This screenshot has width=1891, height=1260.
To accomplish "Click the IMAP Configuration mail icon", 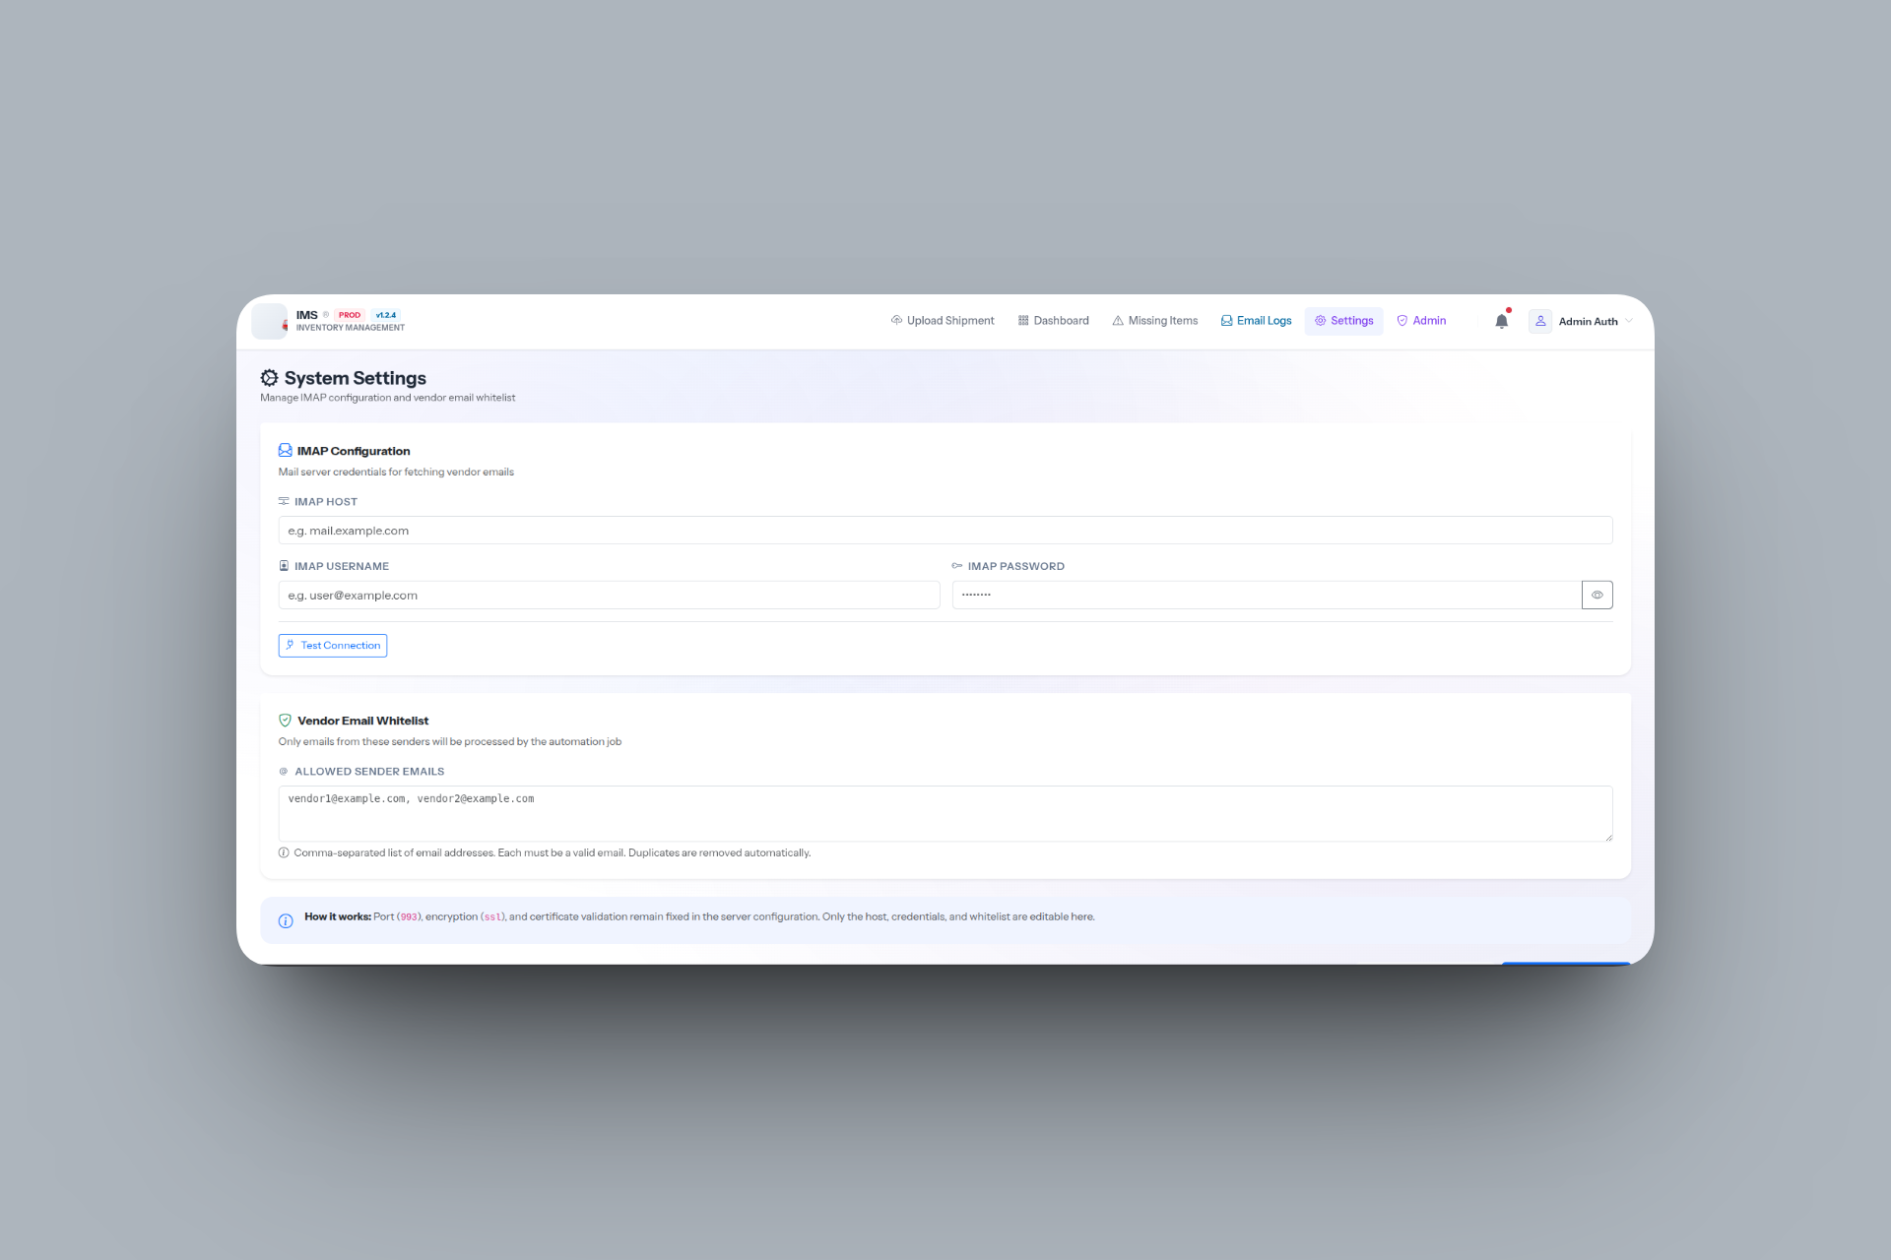I will tap(285, 450).
